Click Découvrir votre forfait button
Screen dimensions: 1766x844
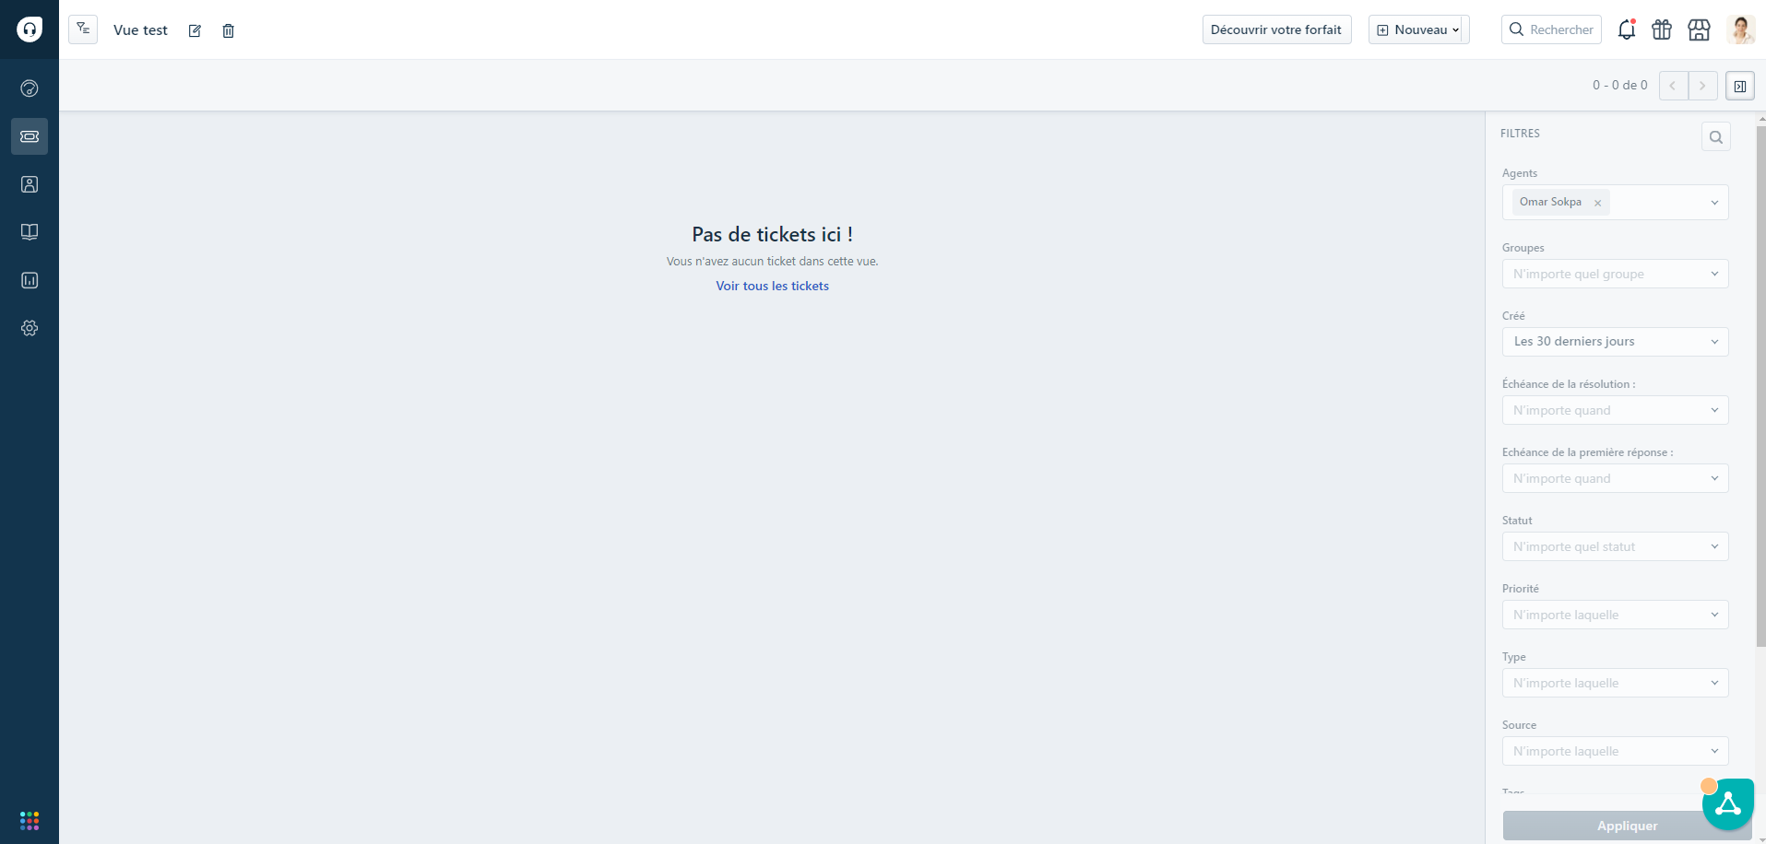(1276, 29)
